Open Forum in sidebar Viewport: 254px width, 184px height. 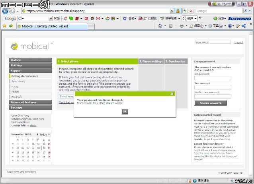(31, 92)
